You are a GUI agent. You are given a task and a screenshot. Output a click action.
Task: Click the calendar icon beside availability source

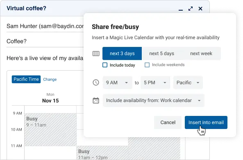pos(96,100)
